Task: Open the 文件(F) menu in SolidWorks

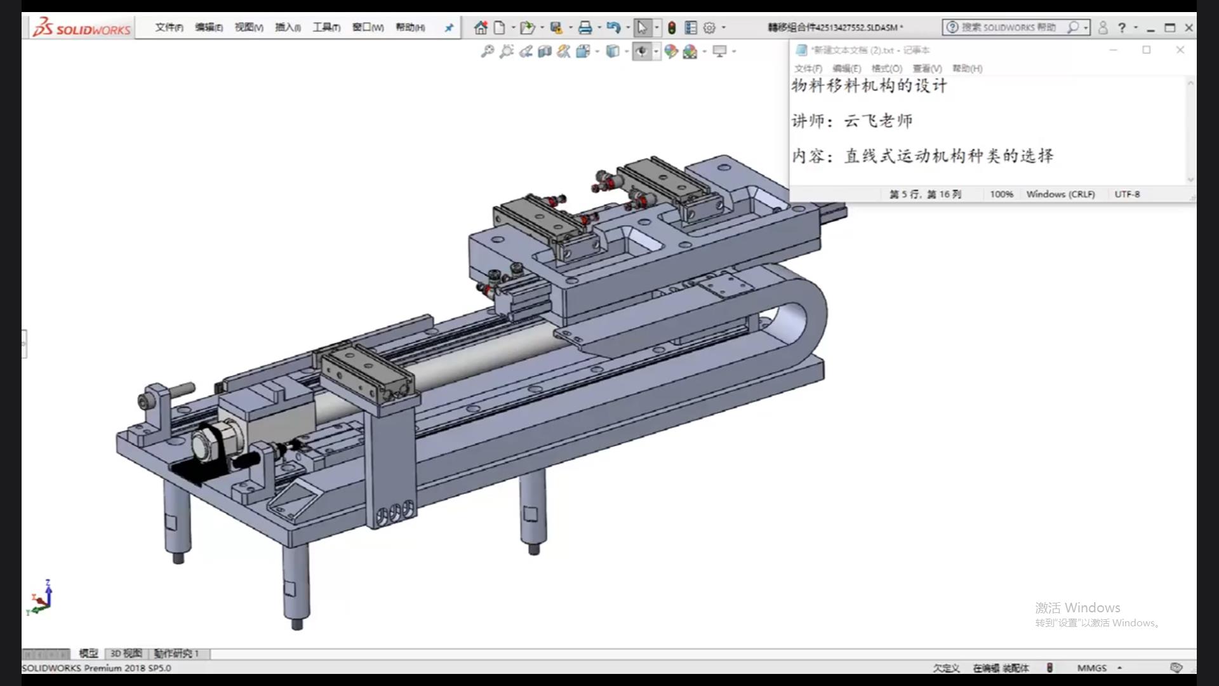Action: tap(169, 27)
